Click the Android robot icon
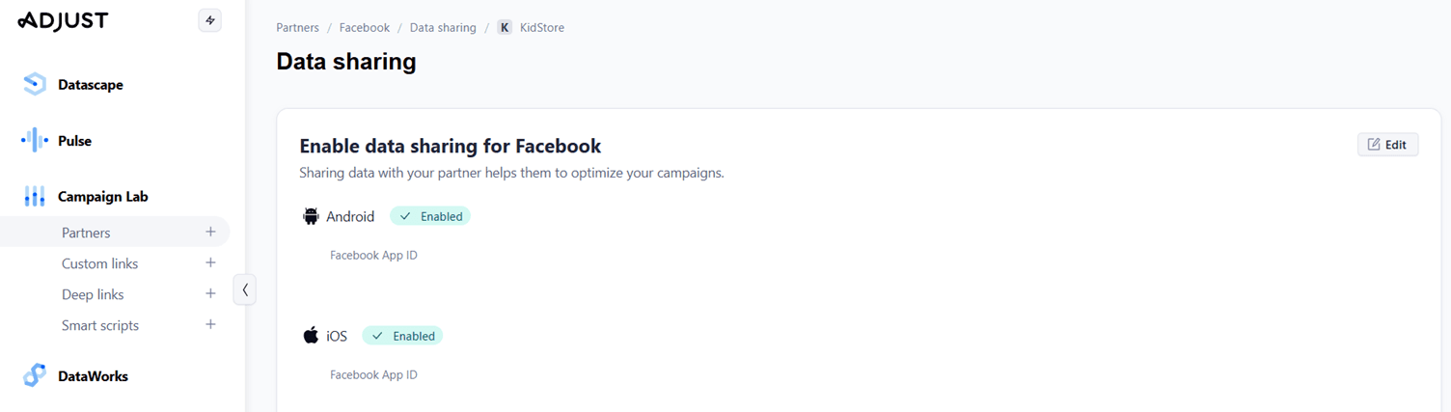 311,216
